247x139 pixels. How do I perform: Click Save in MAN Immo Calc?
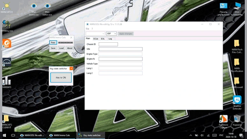[x=53, y=48]
